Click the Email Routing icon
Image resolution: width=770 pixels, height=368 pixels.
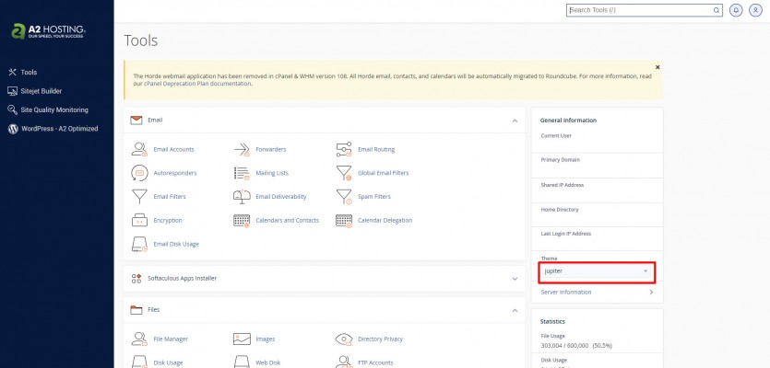point(344,149)
